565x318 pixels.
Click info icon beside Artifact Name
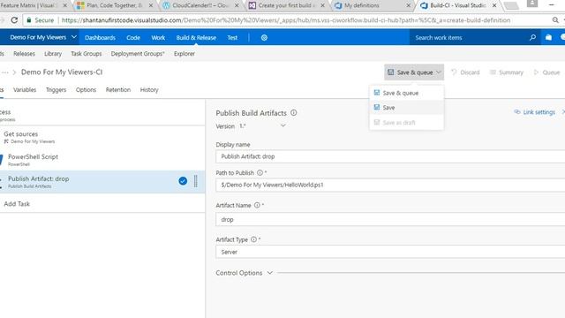[x=257, y=205]
